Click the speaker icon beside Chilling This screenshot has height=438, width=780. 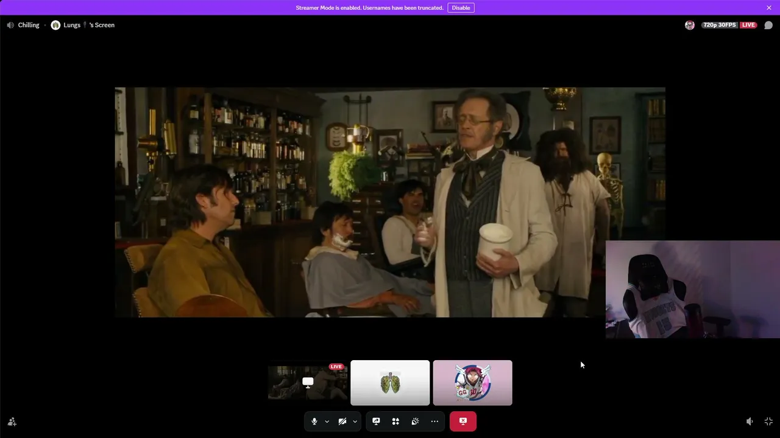pyautogui.click(x=10, y=25)
